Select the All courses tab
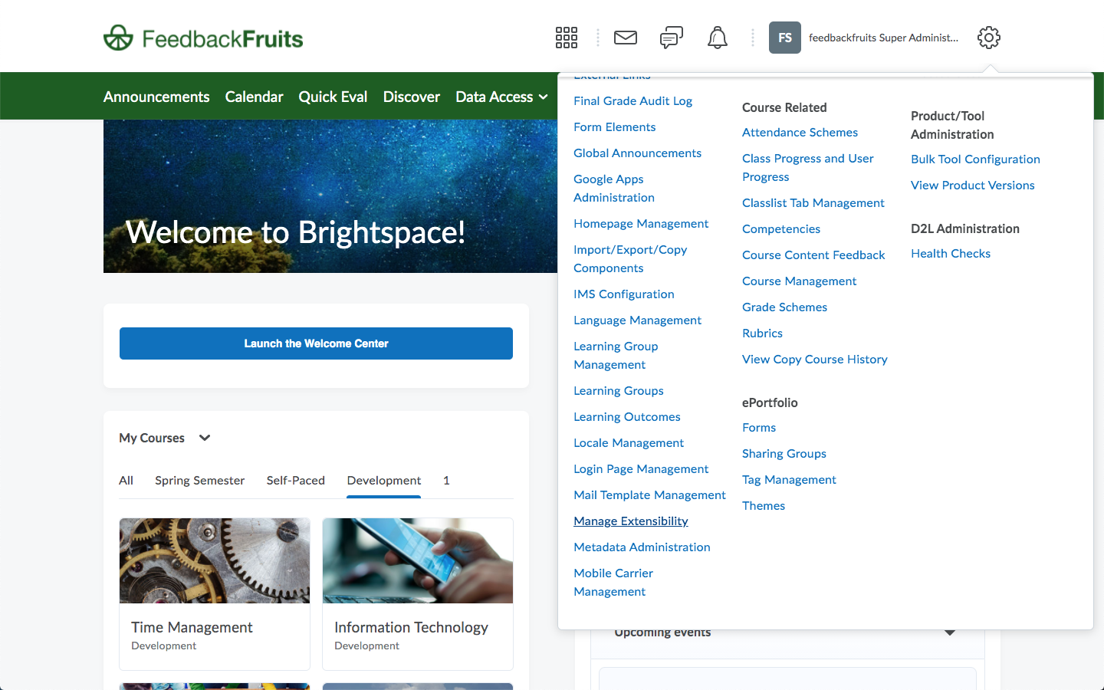 point(127,480)
